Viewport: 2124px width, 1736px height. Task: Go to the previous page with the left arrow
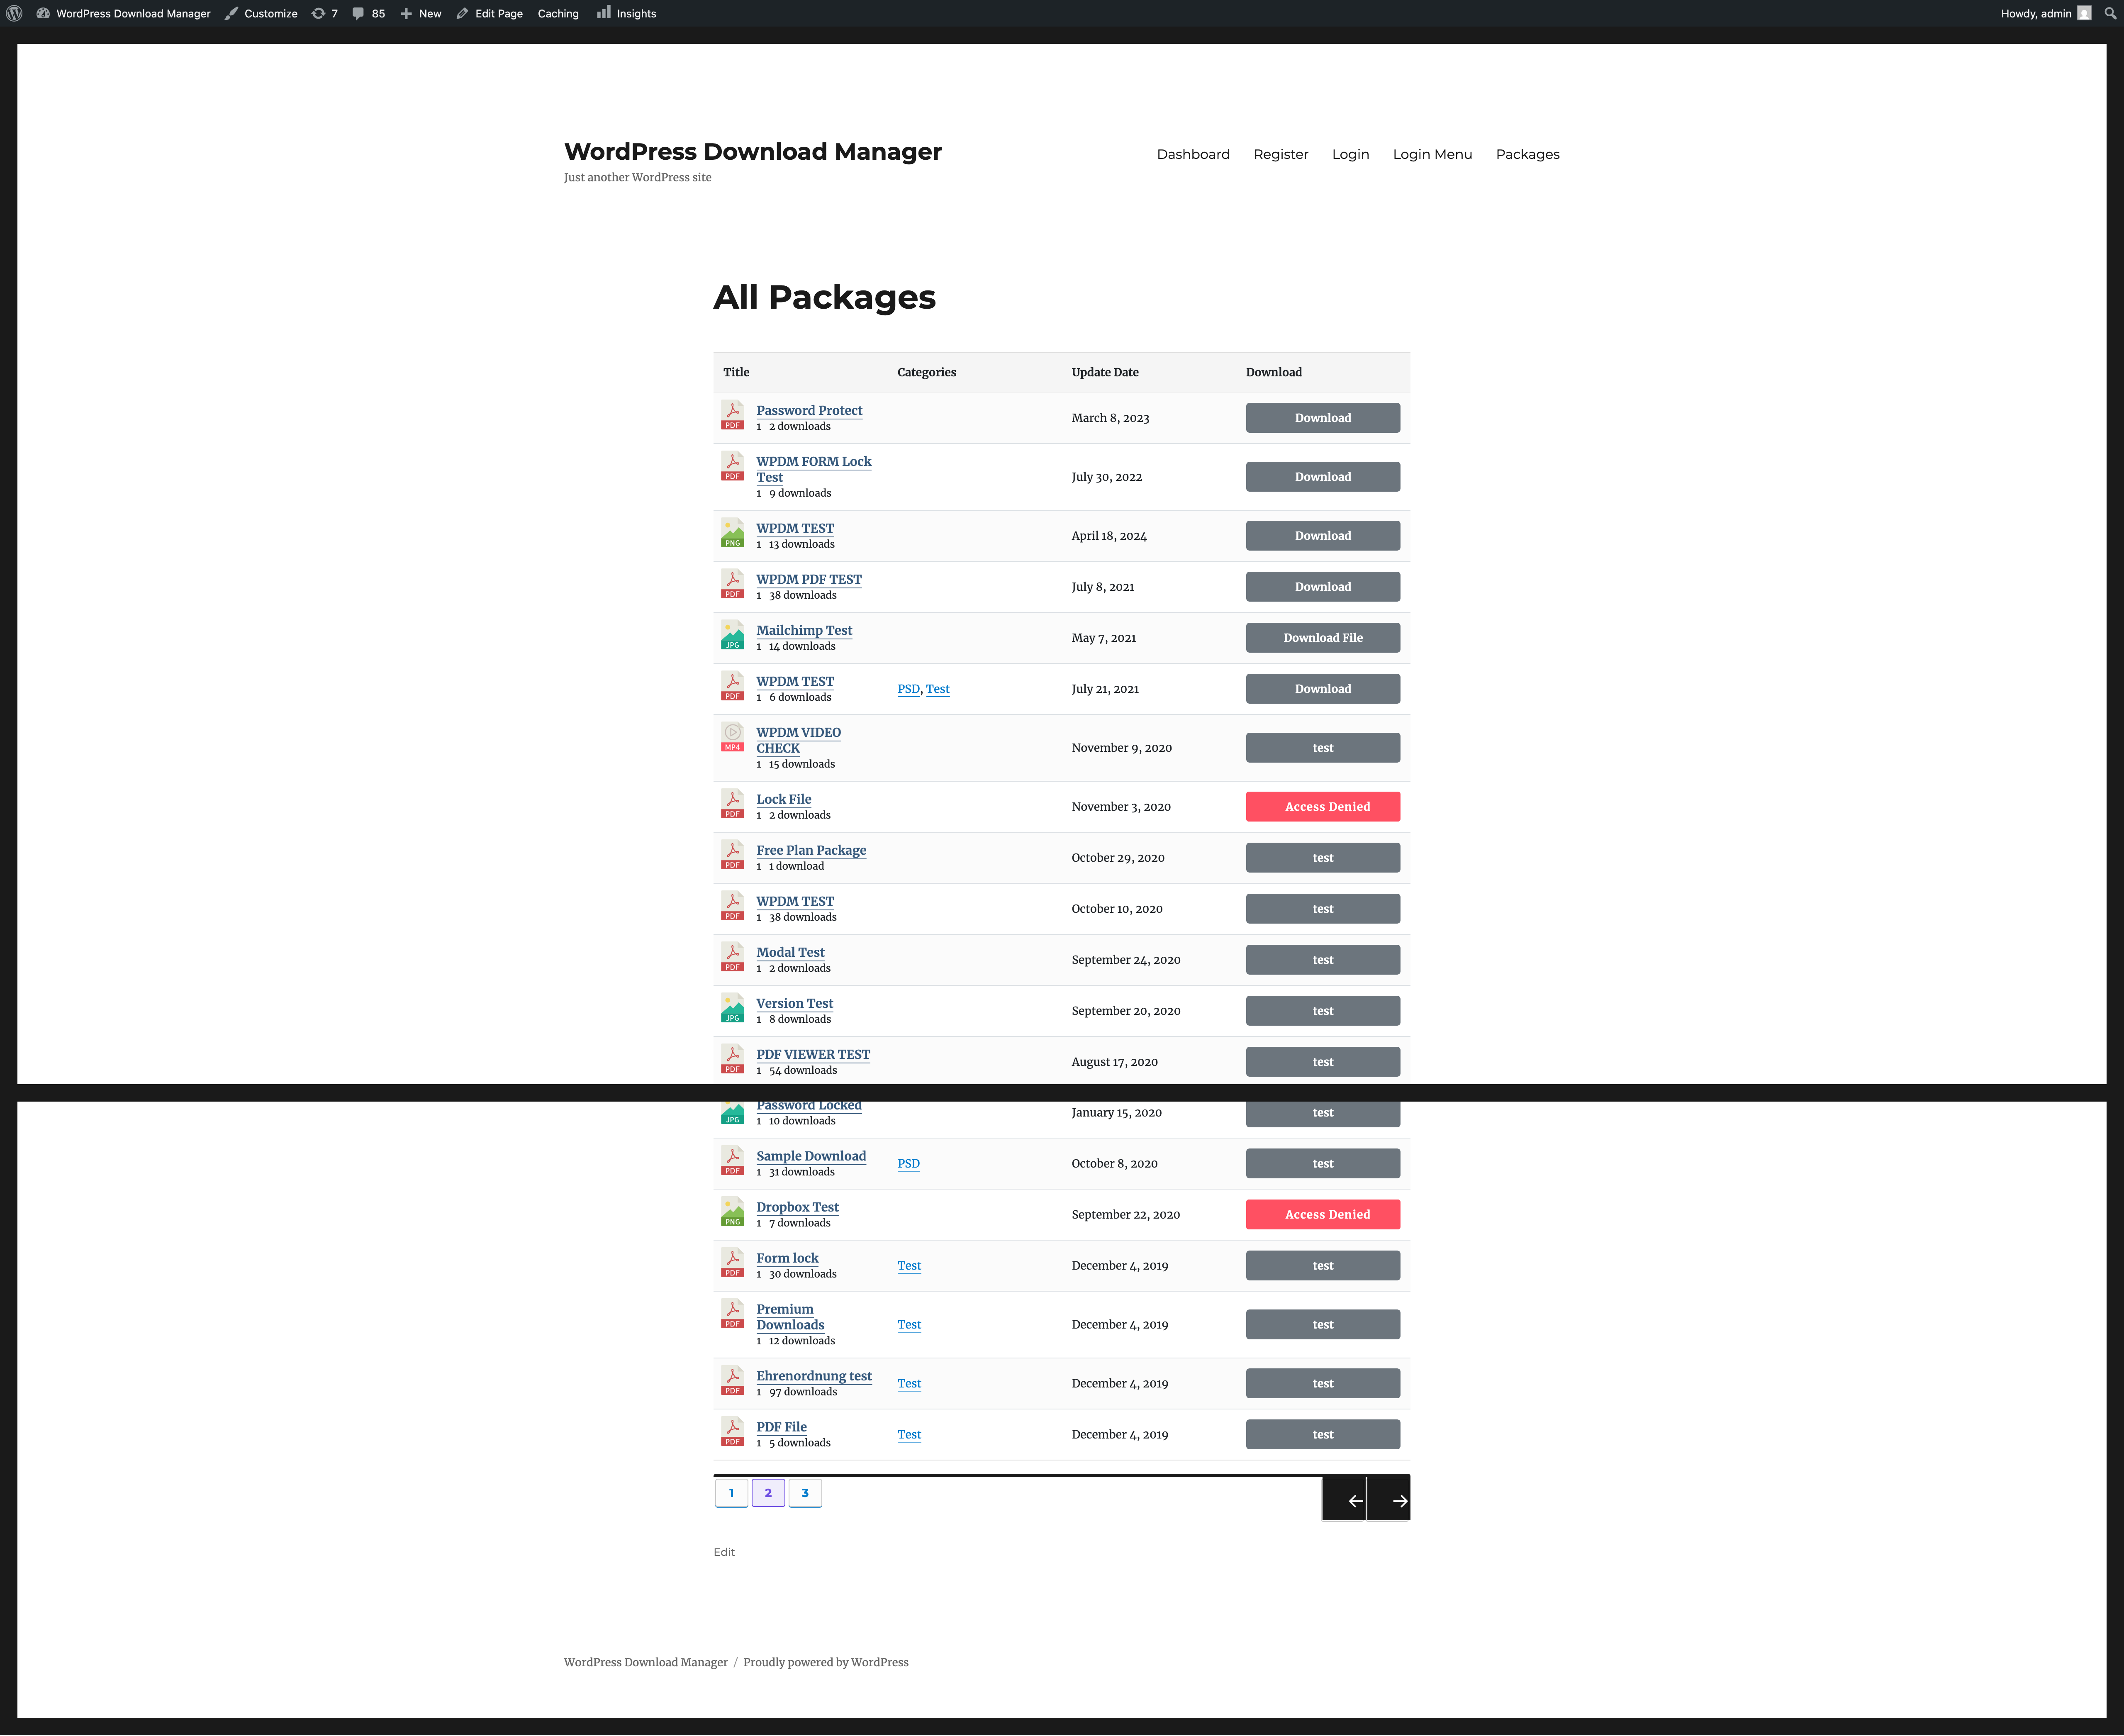point(1355,1500)
